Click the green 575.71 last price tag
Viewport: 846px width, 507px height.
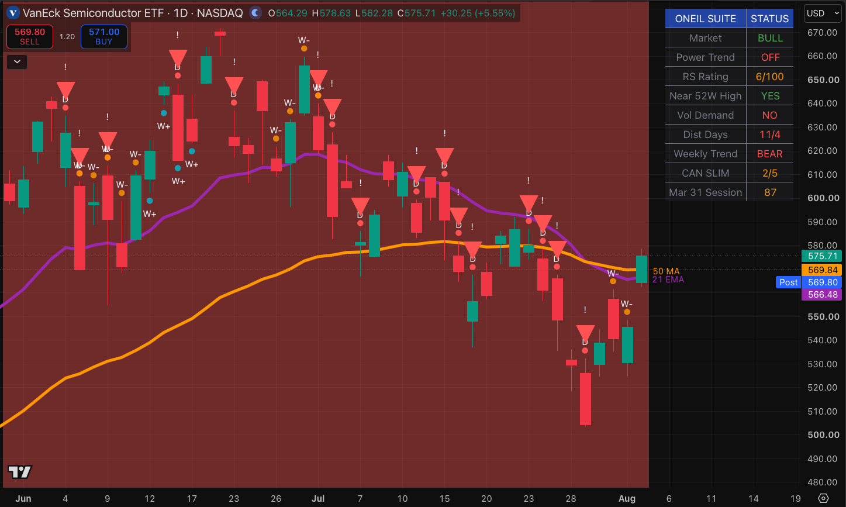823,256
